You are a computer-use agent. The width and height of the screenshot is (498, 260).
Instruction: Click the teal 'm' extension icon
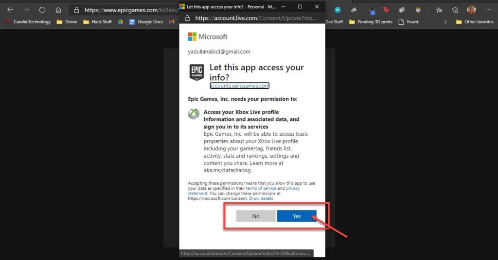pos(338,10)
